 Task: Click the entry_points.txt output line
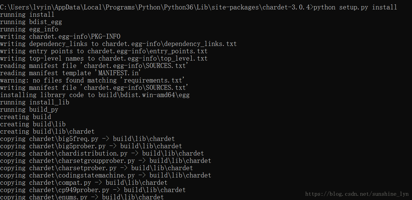pos(104,51)
